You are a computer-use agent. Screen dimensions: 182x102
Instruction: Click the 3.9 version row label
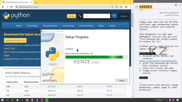pos(8,91)
